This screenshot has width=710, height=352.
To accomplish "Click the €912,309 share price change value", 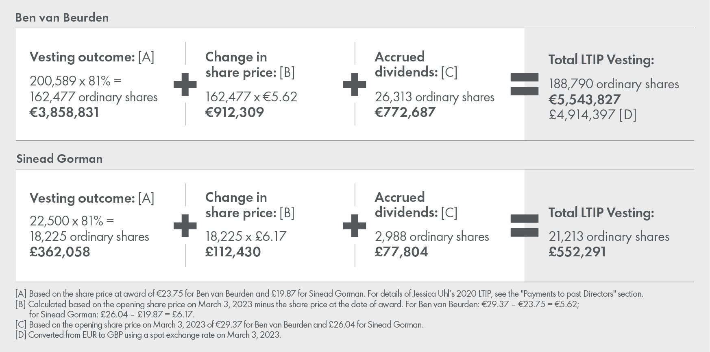I will pos(235,112).
